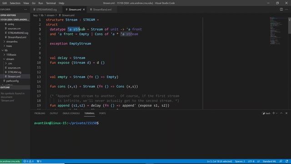The width and height of the screenshot is (291, 164).
Task: Expand the 150basis folder
Action: [11, 55]
